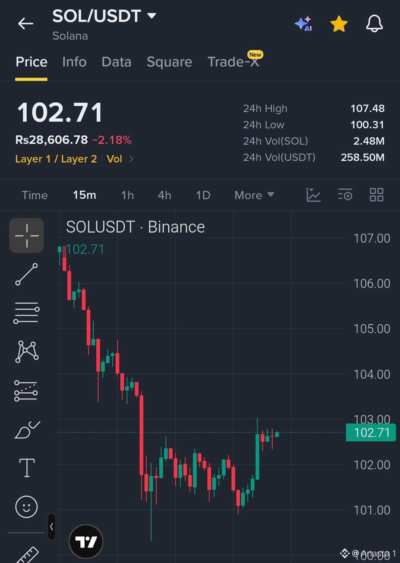Click the 24h High value 107.48
This screenshot has width=400, height=563.
[x=367, y=108]
